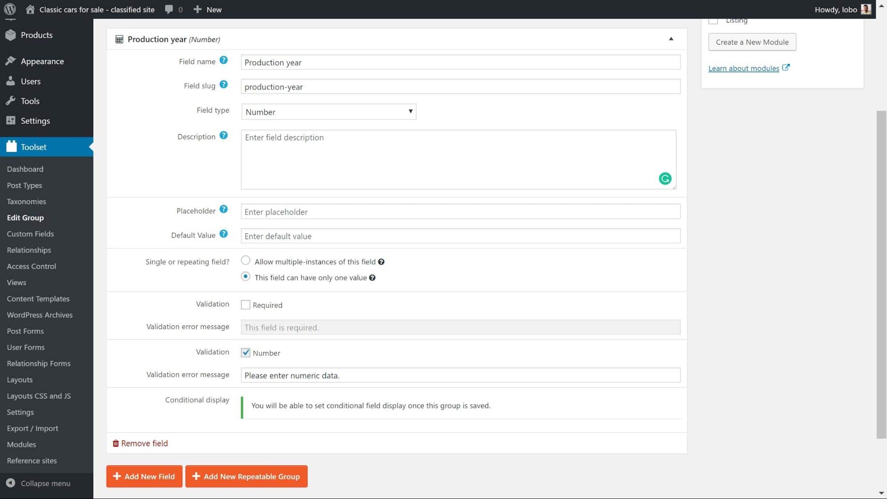
Task: Click the WordPress admin logo icon
Action: point(10,9)
